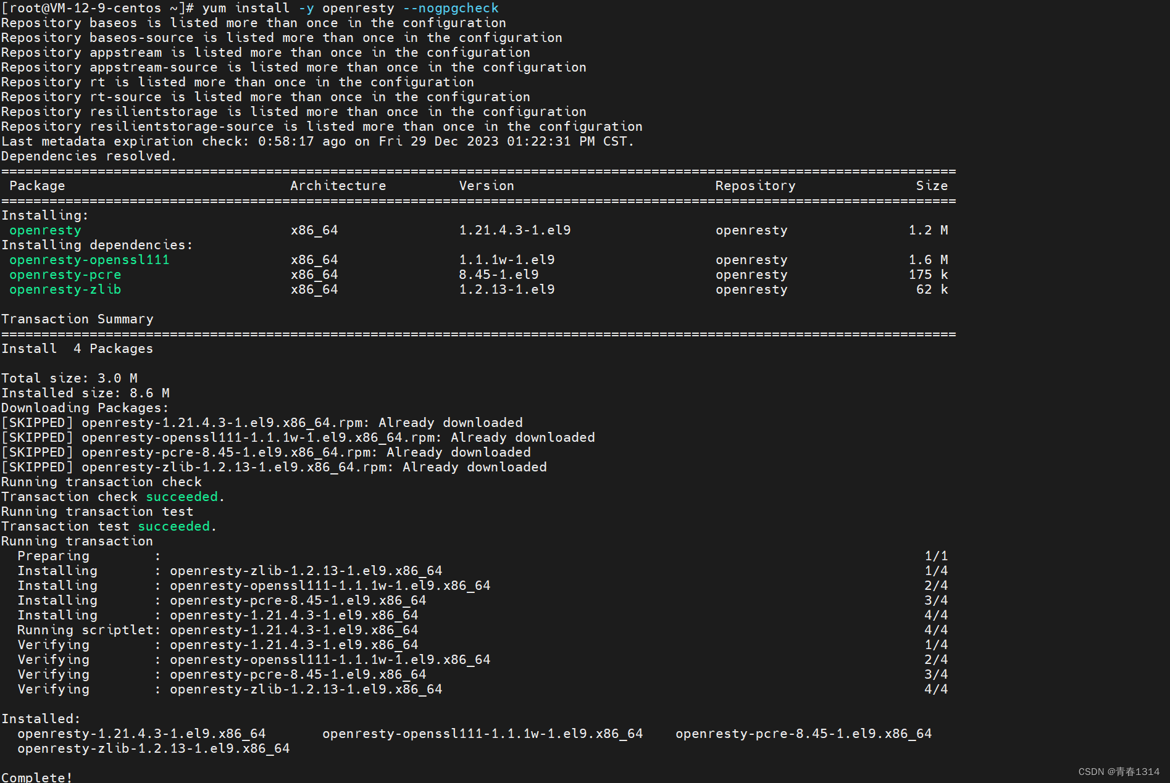
Task: Click the 175 k size value
Action: tap(929, 275)
